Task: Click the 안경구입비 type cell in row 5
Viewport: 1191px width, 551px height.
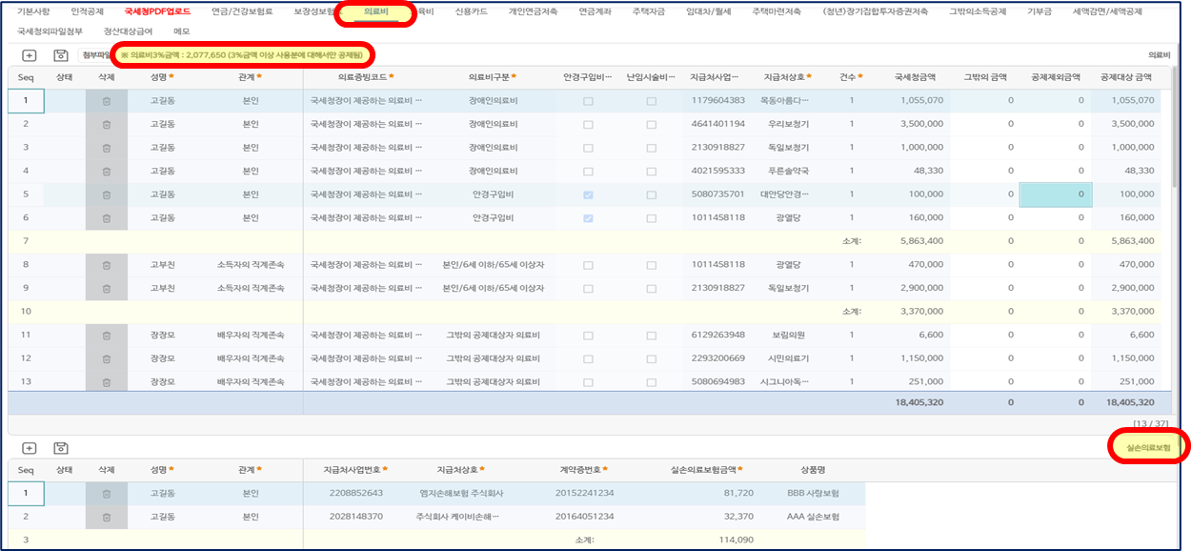Action: 494,194
